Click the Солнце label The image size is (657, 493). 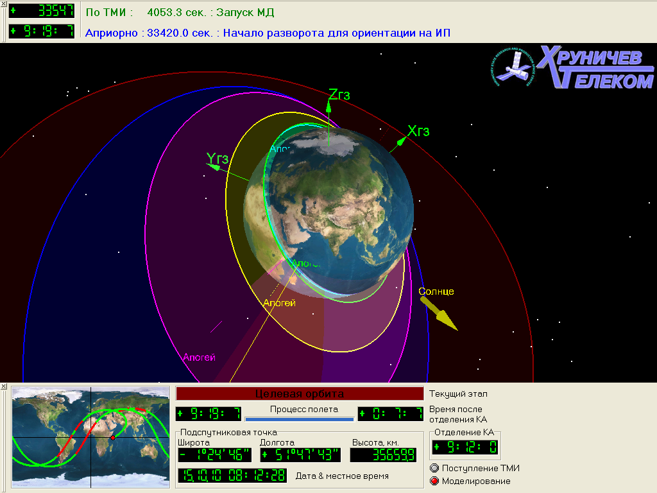click(436, 291)
